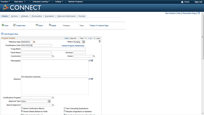Image resolution: width=204 pixels, height=115 pixels.
Task: Click the CONNECT logo
Action: tap(21, 8)
